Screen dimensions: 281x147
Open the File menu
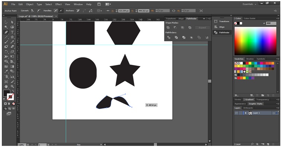pyautogui.click(x=13, y=4)
